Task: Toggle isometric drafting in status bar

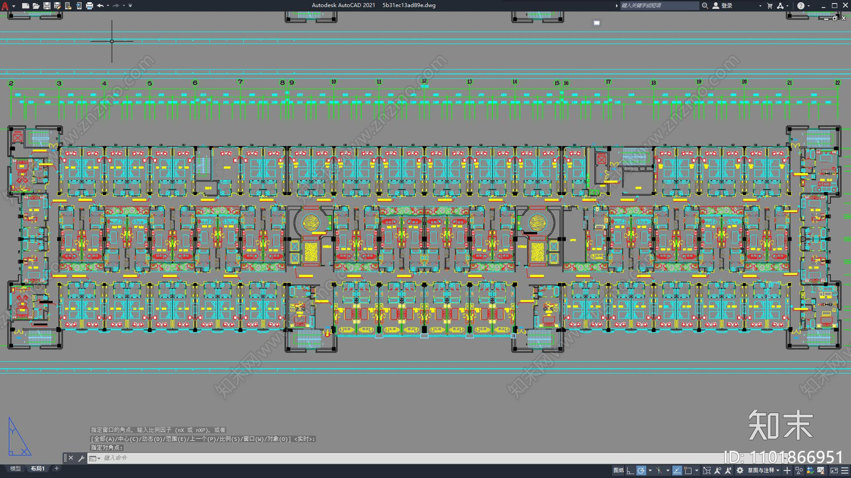Action: [x=659, y=471]
